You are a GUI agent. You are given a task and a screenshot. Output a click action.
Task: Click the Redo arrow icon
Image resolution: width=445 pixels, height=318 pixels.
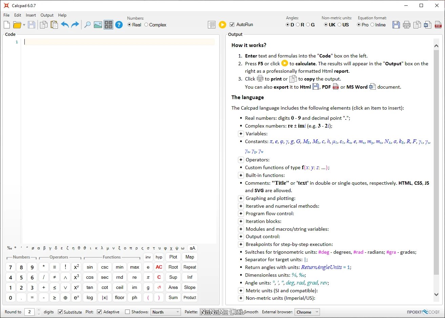(x=75, y=25)
